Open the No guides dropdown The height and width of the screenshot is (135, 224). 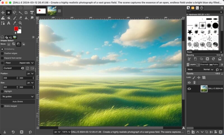click(18, 96)
